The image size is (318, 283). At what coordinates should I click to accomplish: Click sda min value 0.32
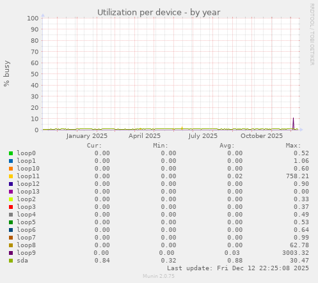[168, 261]
